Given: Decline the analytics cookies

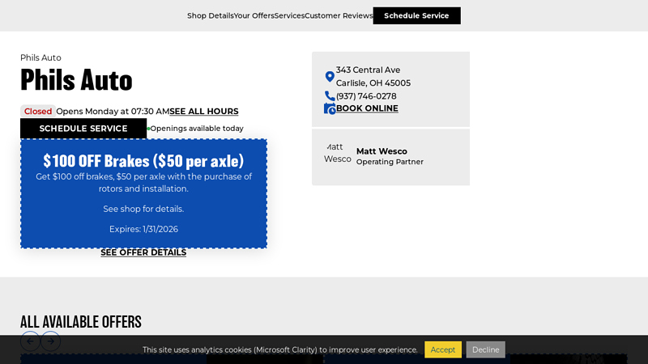Looking at the screenshot, I should [x=485, y=349].
